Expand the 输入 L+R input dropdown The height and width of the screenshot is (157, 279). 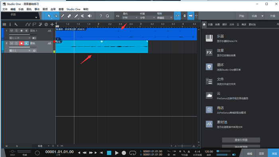click(x=20, y=38)
